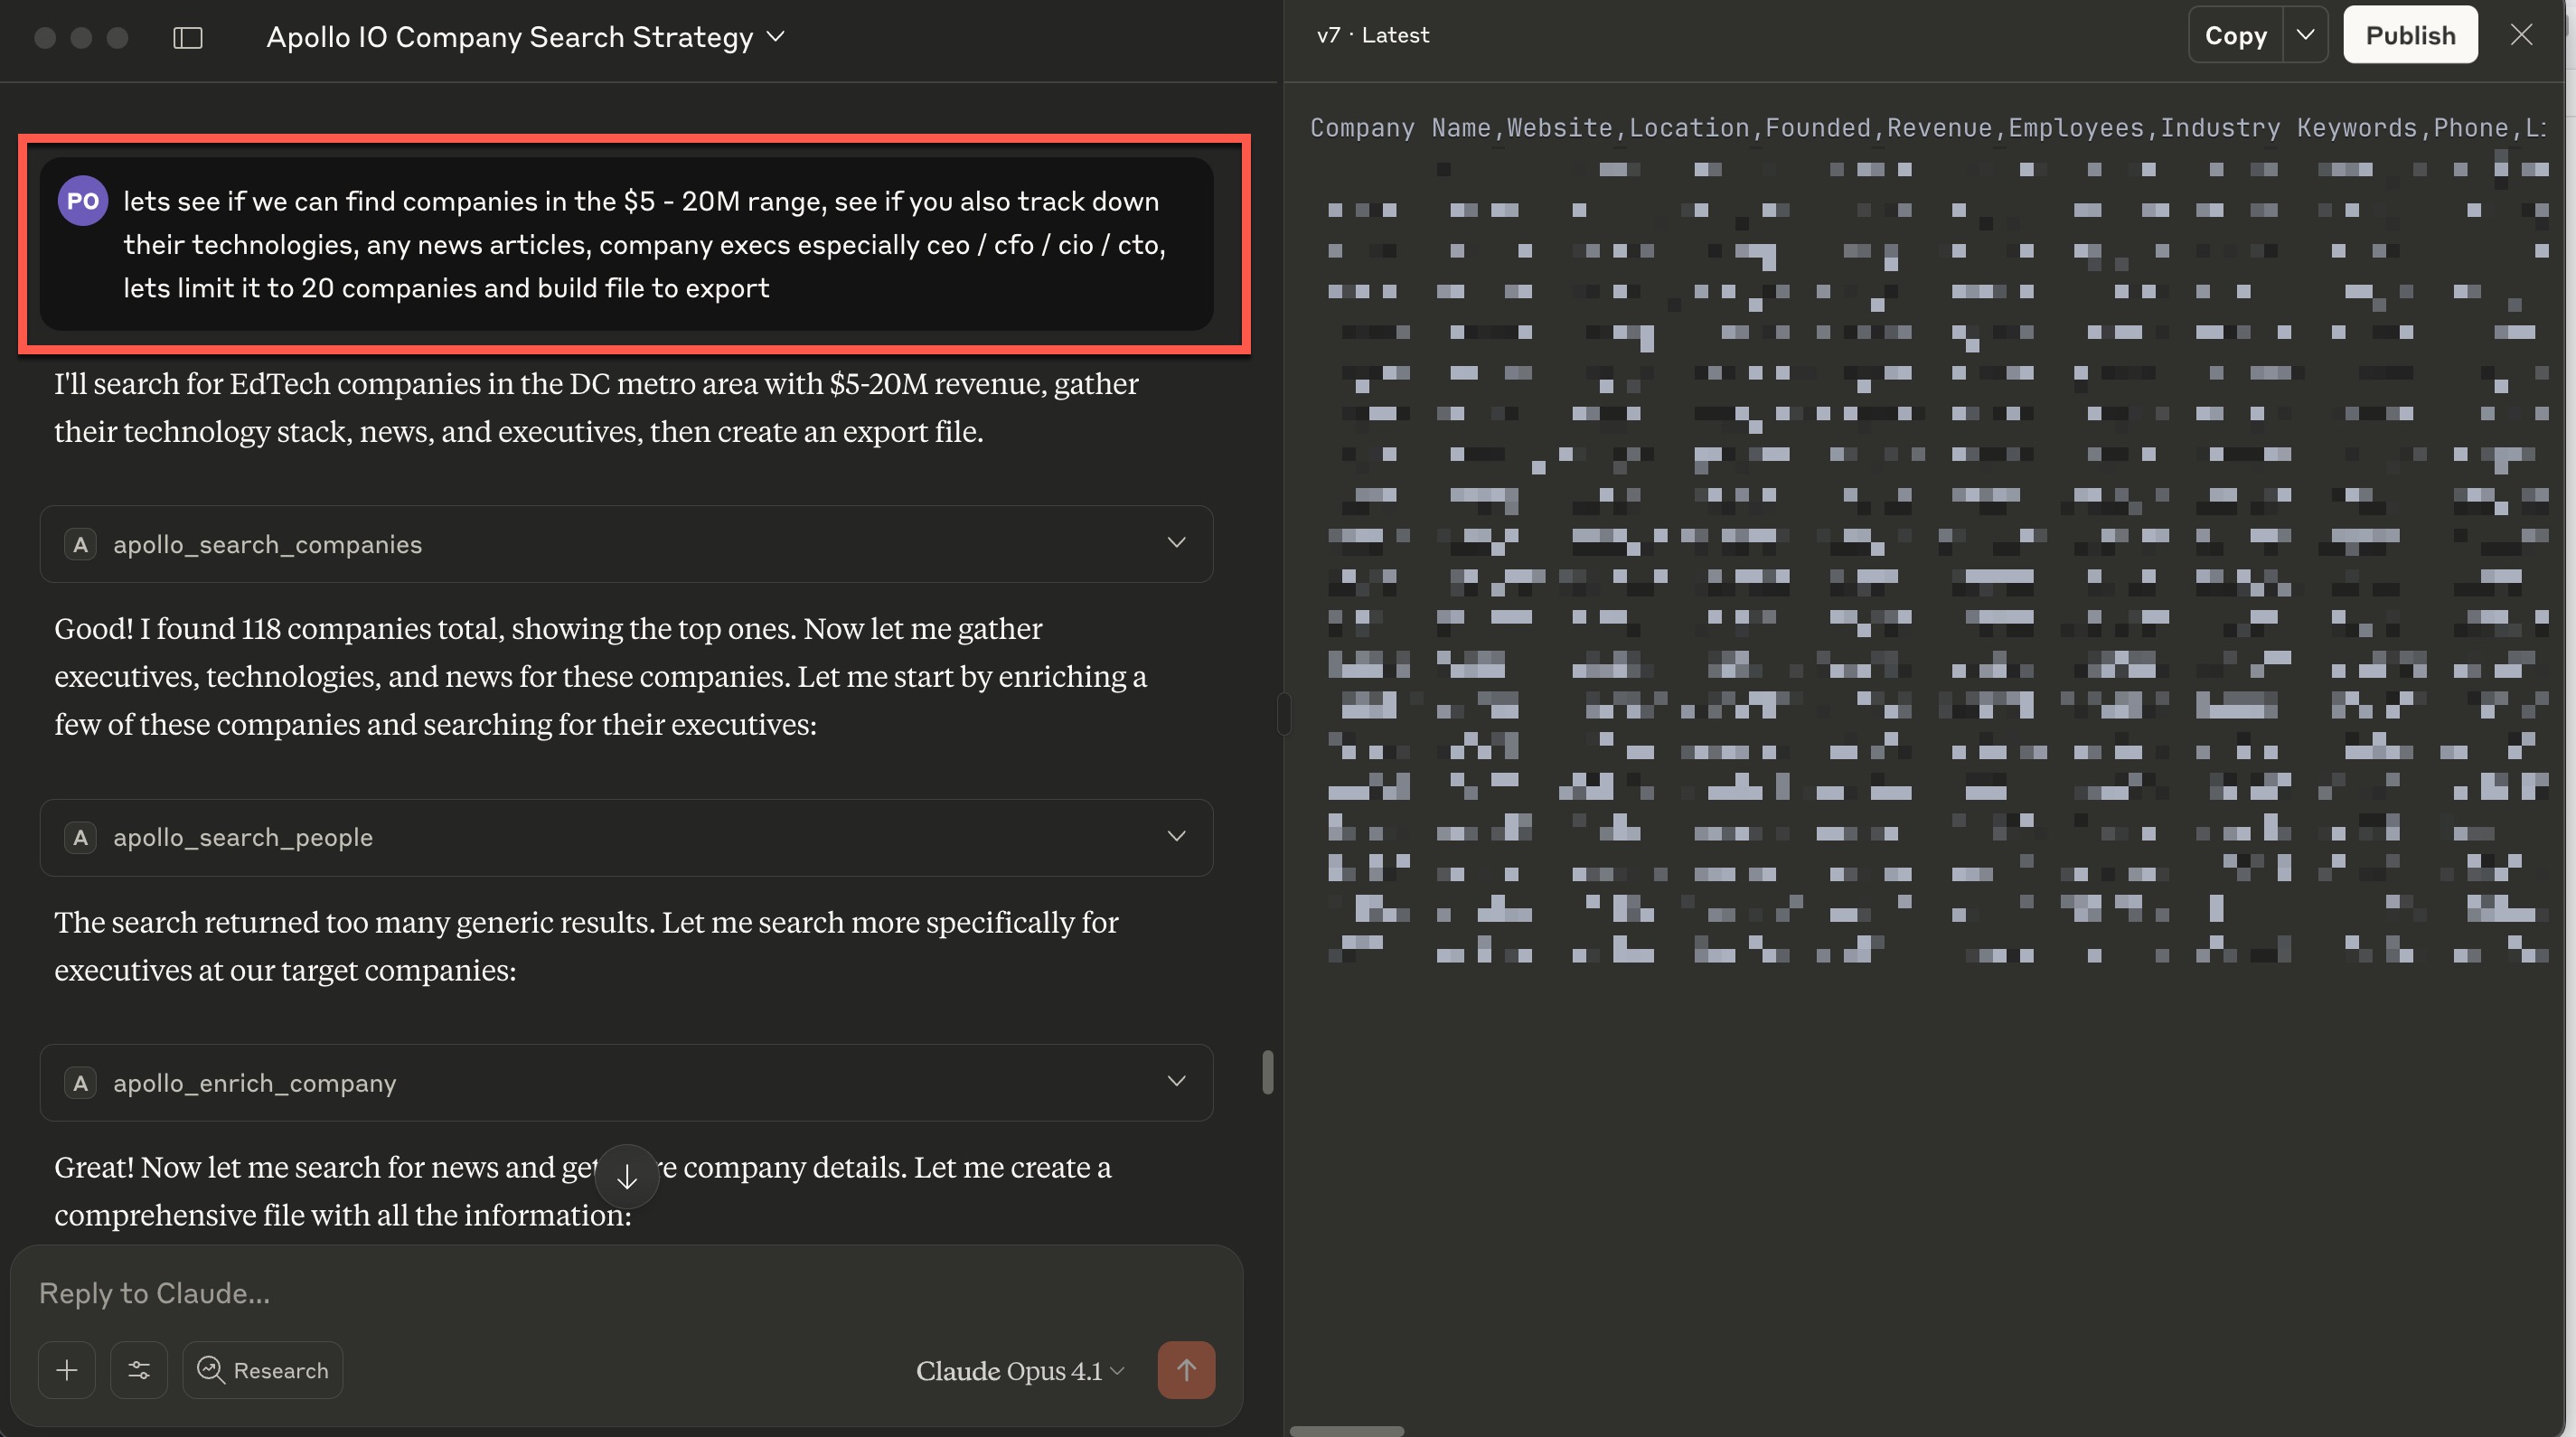Click the PO user avatar

pos(82,199)
